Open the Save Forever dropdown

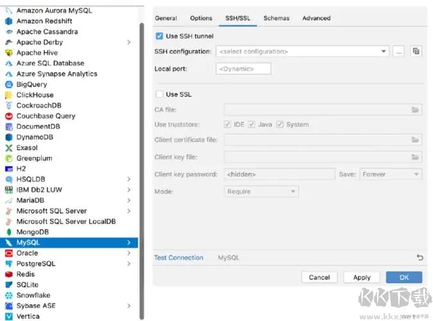click(x=391, y=175)
